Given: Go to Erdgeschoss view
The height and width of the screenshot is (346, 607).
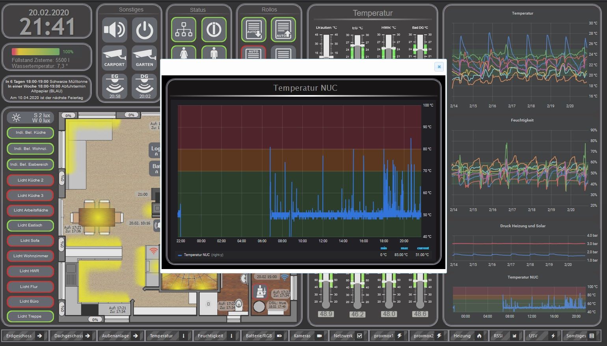Looking at the screenshot, I should (x=25, y=336).
